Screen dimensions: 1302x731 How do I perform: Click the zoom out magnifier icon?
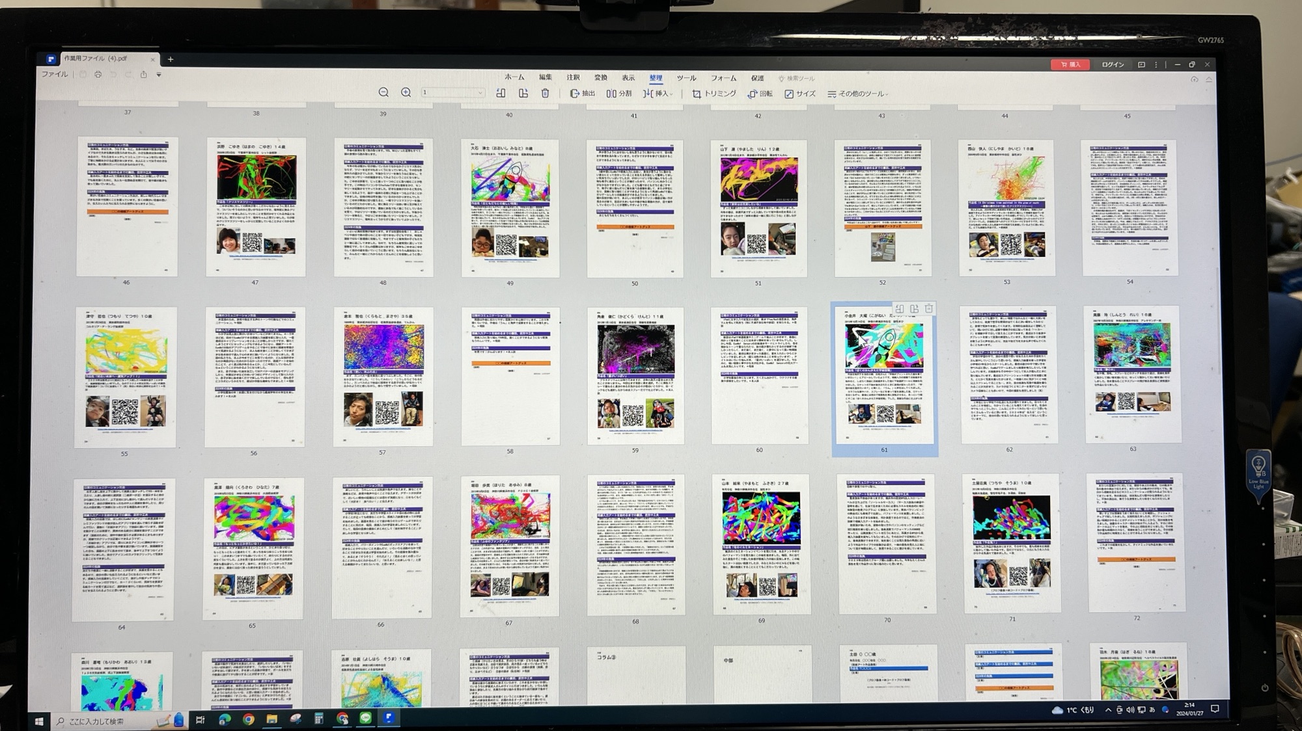click(x=383, y=92)
